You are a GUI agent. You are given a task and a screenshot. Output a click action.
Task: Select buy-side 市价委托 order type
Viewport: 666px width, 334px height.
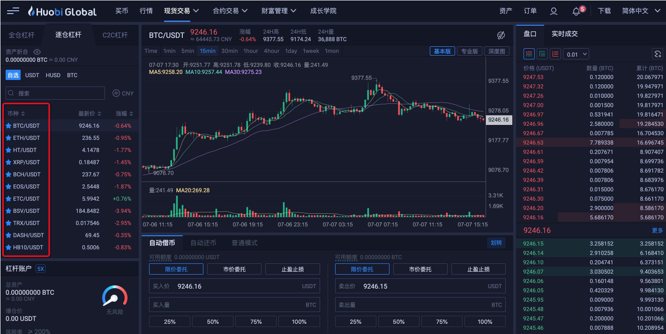coord(234,269)
